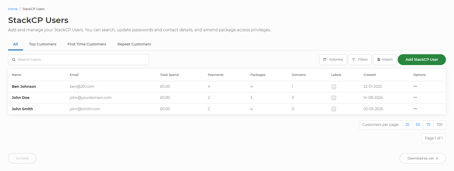Show 75 customers per page
Viewport: 454px width, 171px height.
point(428,125)
